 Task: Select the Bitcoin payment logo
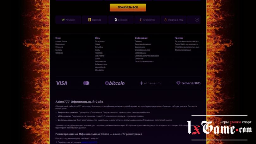pyautogui.click(x=115, y=83)
